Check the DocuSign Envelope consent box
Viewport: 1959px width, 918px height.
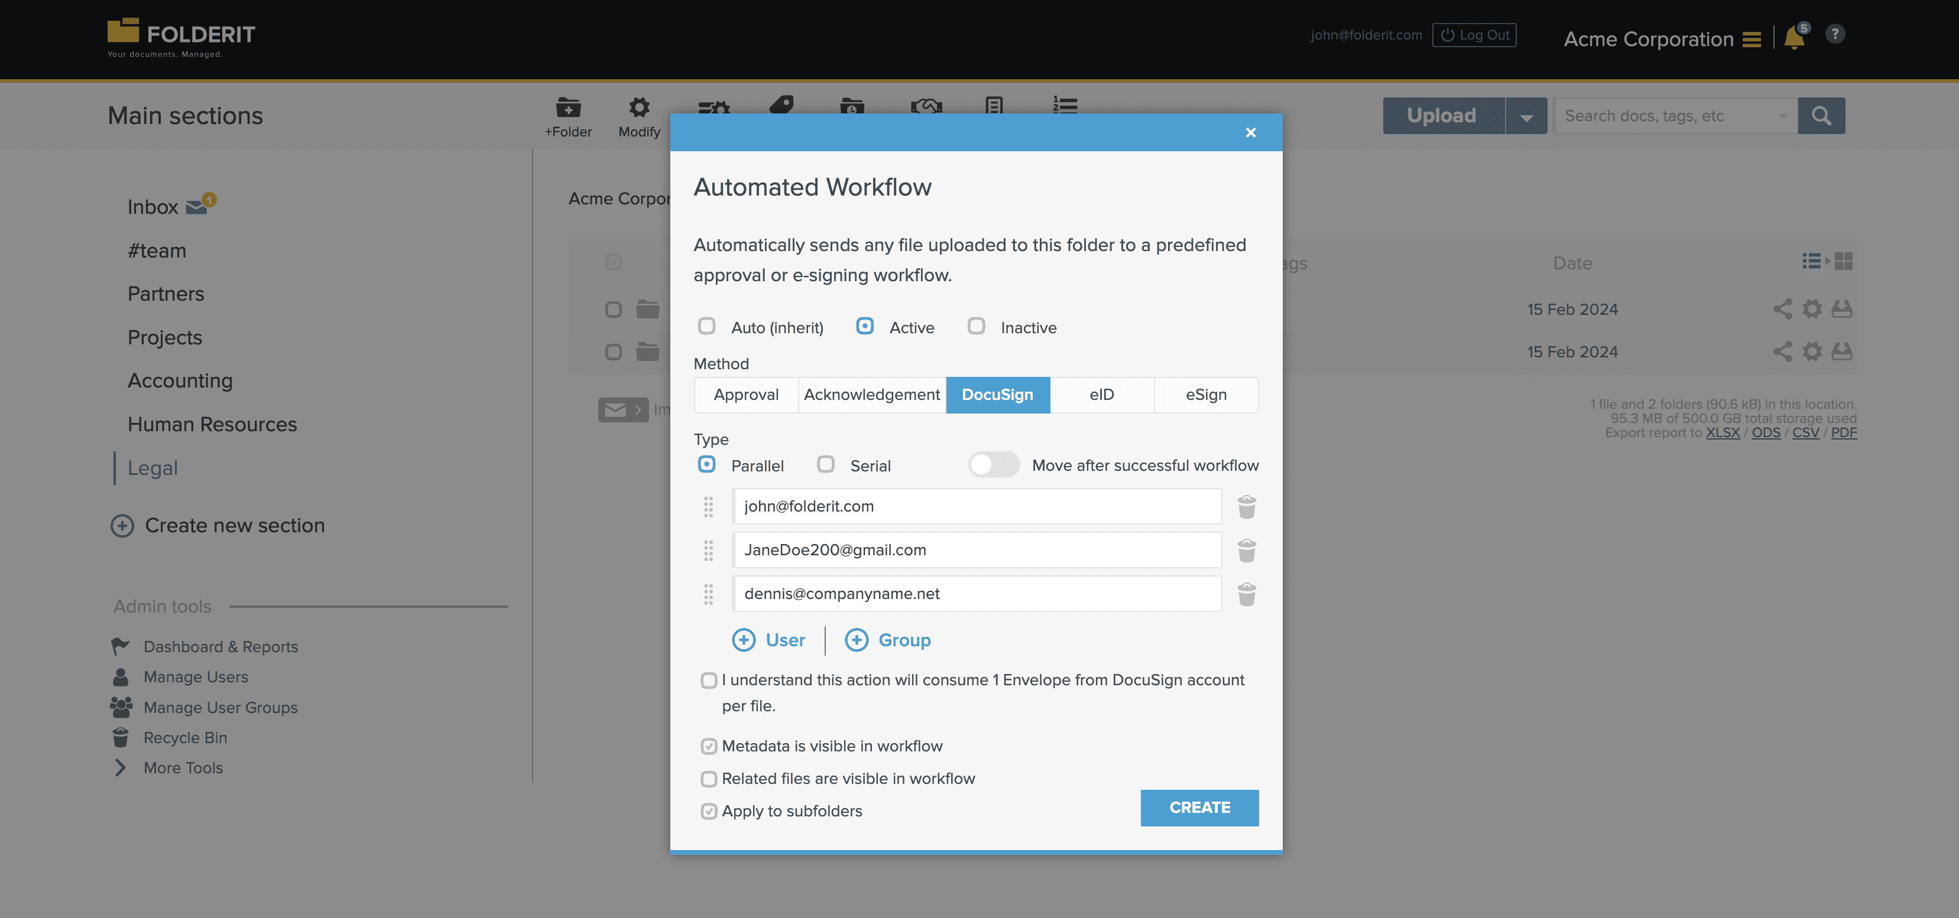click(x=708, y=681)
